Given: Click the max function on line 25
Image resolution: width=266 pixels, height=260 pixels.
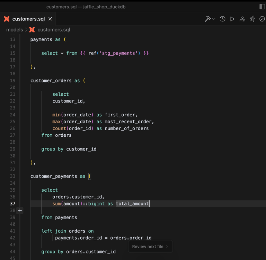Looking at the screenshot, I should tap(56, 122).
